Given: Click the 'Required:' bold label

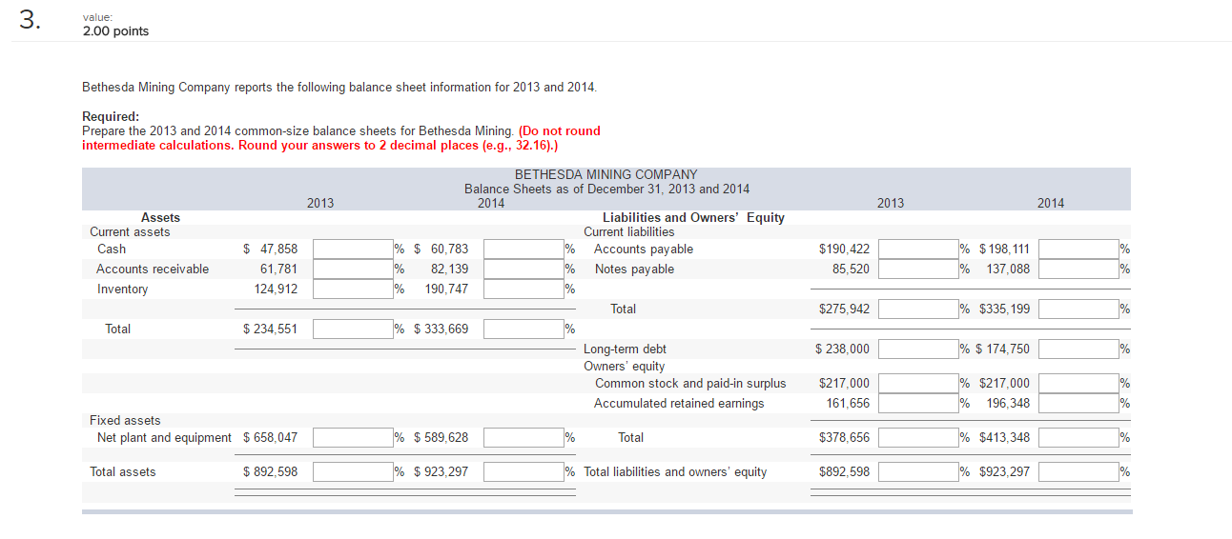Looking at the screenshot, I should [111, 117].
